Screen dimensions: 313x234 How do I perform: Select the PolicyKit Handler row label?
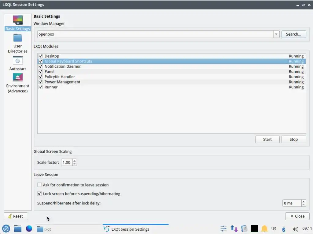tap(60, 76)
